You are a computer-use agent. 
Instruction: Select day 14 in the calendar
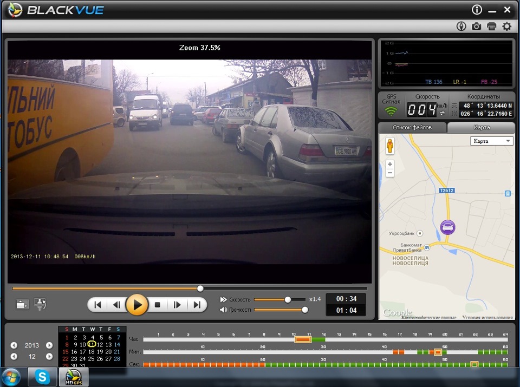tap(117, 345)
